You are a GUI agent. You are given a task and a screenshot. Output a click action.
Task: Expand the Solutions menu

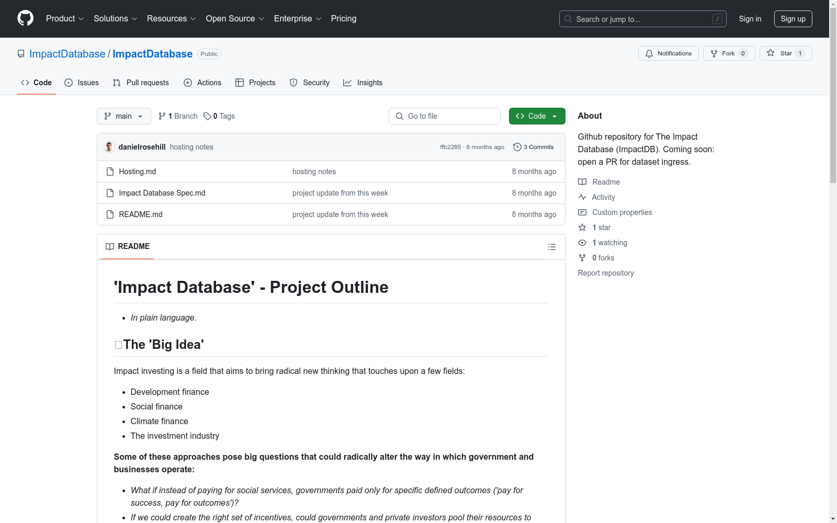tap(116, 18)
